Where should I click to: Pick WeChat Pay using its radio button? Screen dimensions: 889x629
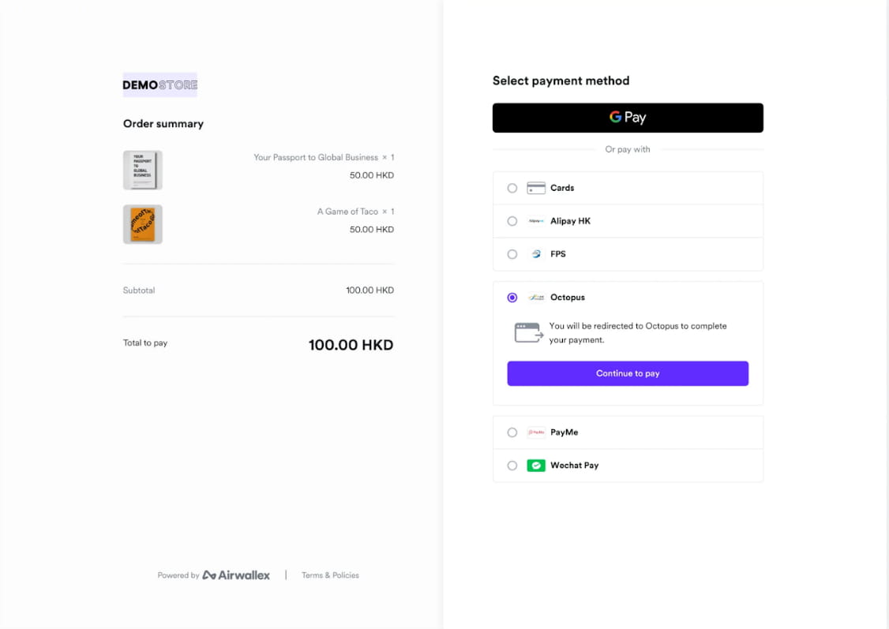pyautogui.click(x=512, y=466)
